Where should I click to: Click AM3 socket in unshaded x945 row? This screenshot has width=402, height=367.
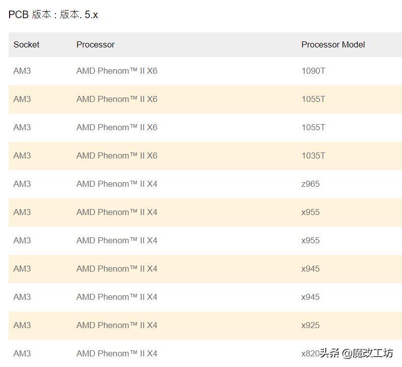tap(22, 297)
